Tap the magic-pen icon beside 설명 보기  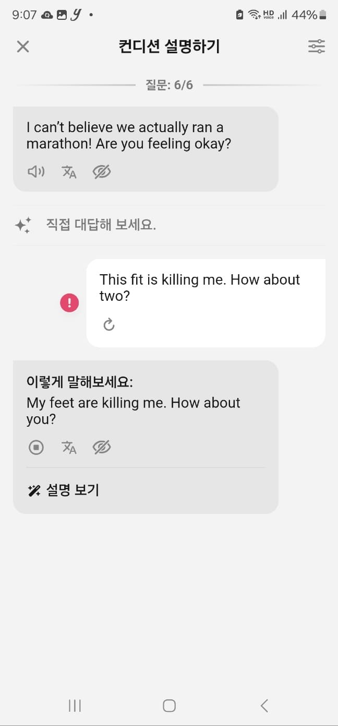click(33, 490)
